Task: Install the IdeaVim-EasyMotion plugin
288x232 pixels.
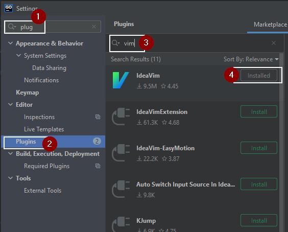Action: pyautogui.click(x=259, y=148)
